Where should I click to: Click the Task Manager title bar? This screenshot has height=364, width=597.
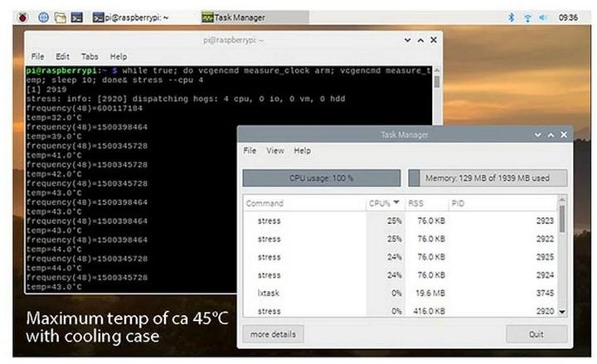click(405, 135)
